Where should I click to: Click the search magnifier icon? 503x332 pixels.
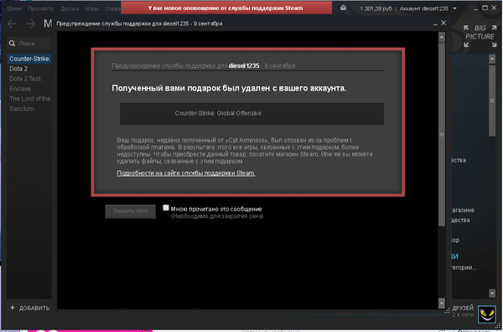(13, 44)
